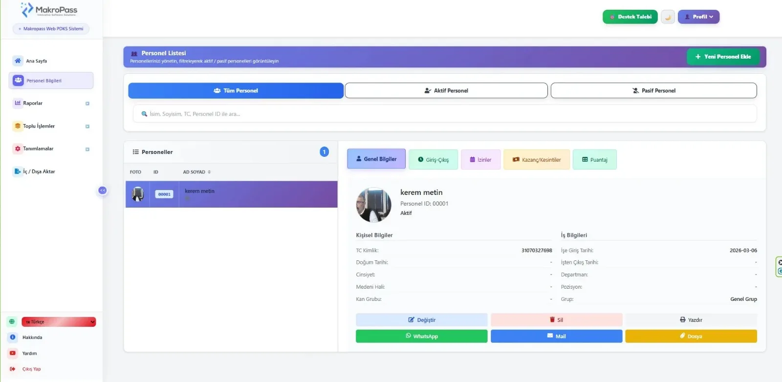Filter list by Pasif Personel
782x382 pixels.
pos(653,91)
